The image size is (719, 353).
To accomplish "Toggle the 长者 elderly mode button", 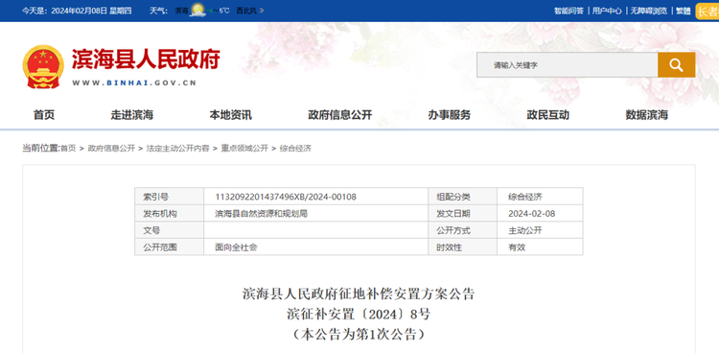I will pos(708,11).
